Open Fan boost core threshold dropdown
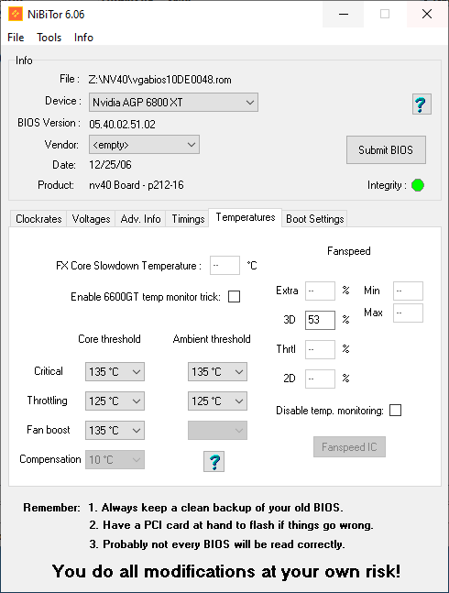The image size is (449, 593). (115, 431)
